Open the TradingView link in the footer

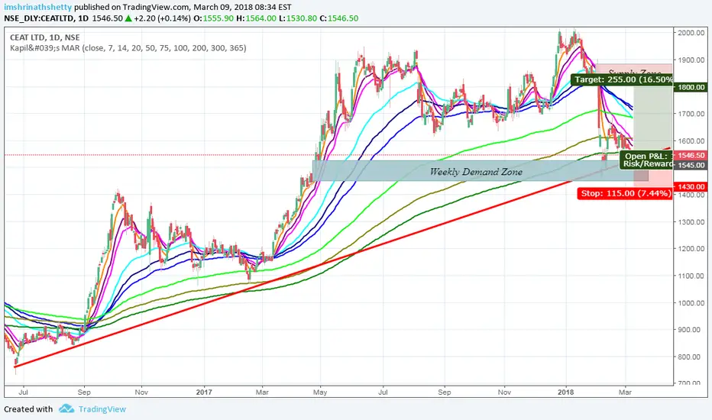tap(102, 409)
